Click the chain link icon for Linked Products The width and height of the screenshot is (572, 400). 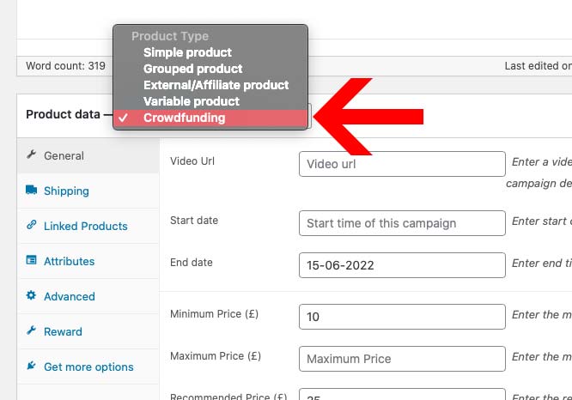coord(32,225)
